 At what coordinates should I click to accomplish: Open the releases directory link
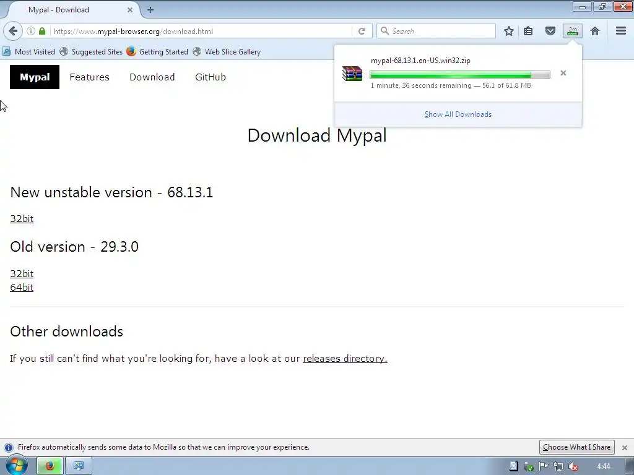(x=345, y=358)
